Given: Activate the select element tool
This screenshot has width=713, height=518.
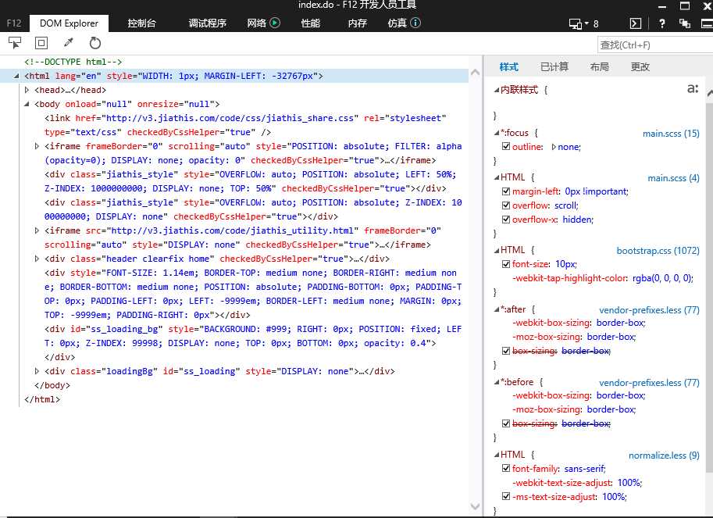Looking at the screenshot, I should click(15, 43).
